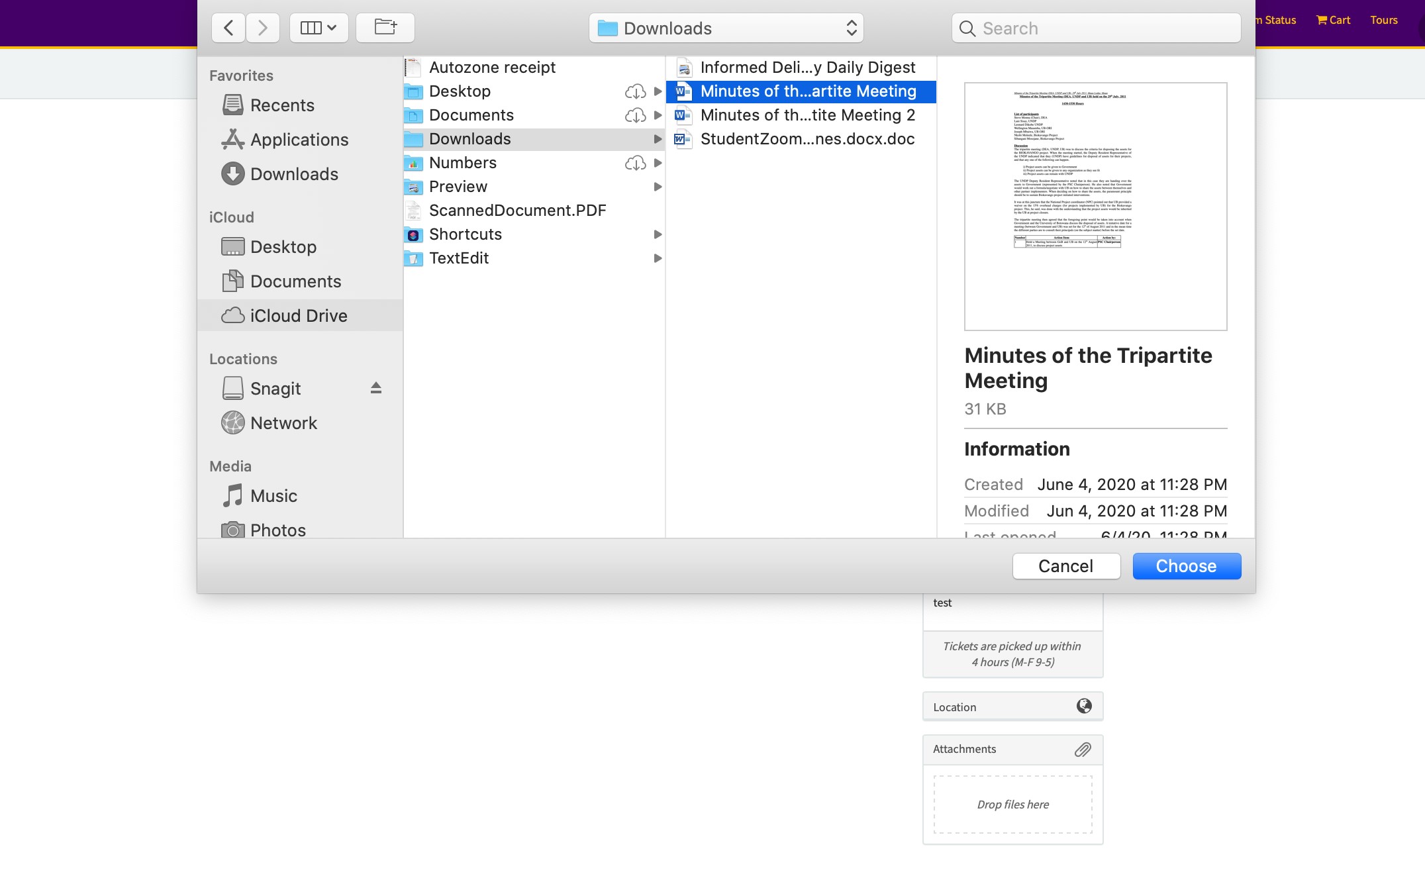Click the paperclip Attachments icon
This screenshot has width=1425, height=882.
(1083, 749)
